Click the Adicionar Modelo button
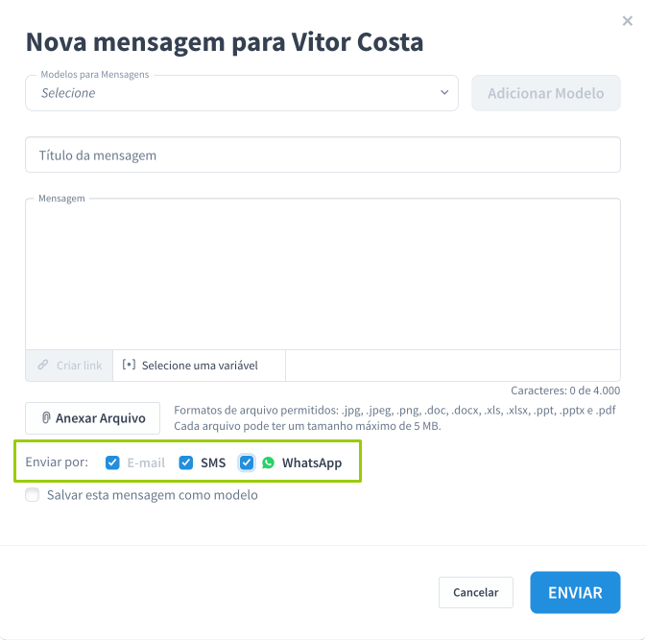 (546, 93)
